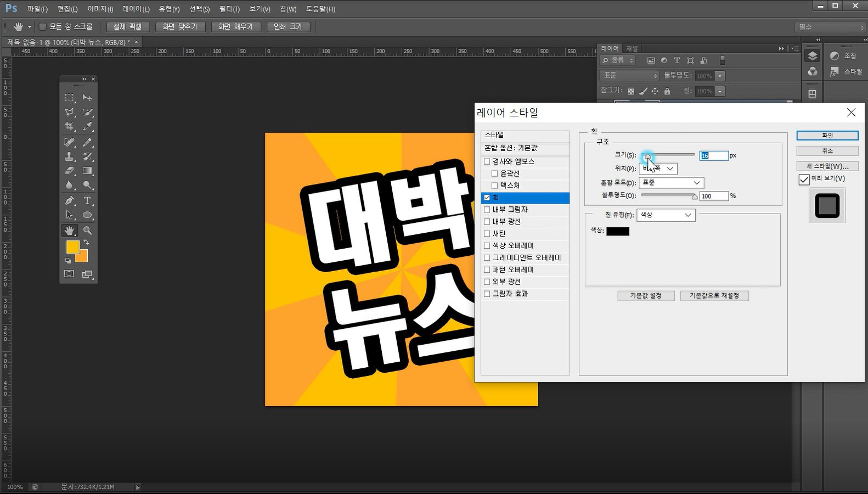The image size is (868, 494).
Task: Select the Move tool
Action: (87, 98)
